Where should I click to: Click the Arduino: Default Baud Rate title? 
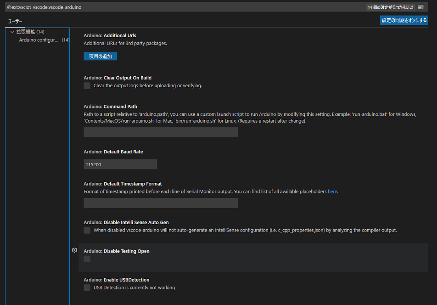113,152
